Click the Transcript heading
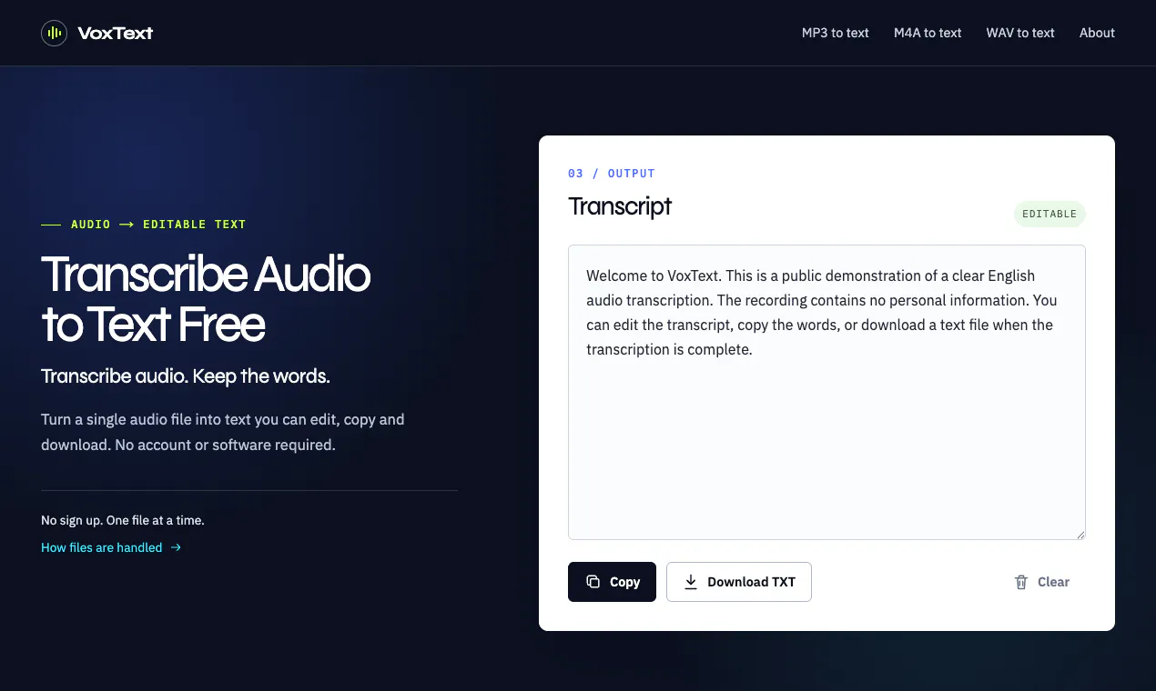This screenshot has height=691, width=1156. pyautogui.click(x=620, y=206)
